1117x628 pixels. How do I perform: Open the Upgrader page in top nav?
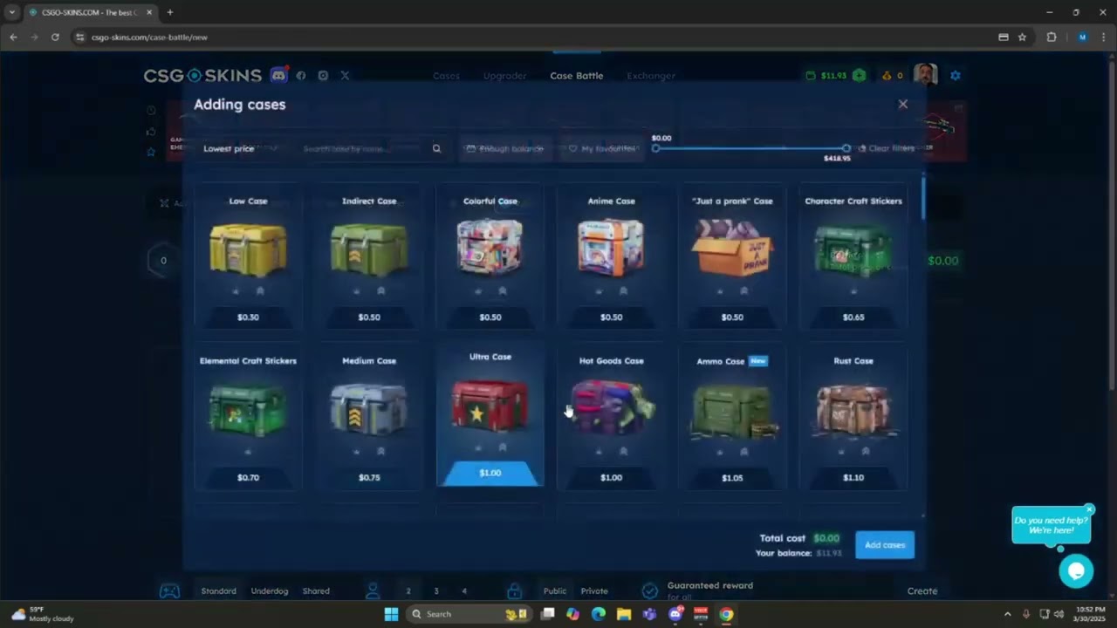504,76
